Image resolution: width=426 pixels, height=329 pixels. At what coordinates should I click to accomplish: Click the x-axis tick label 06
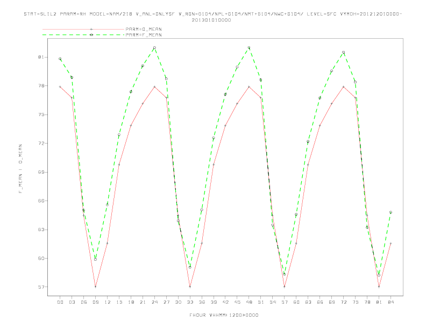click(x=84, y=302)
